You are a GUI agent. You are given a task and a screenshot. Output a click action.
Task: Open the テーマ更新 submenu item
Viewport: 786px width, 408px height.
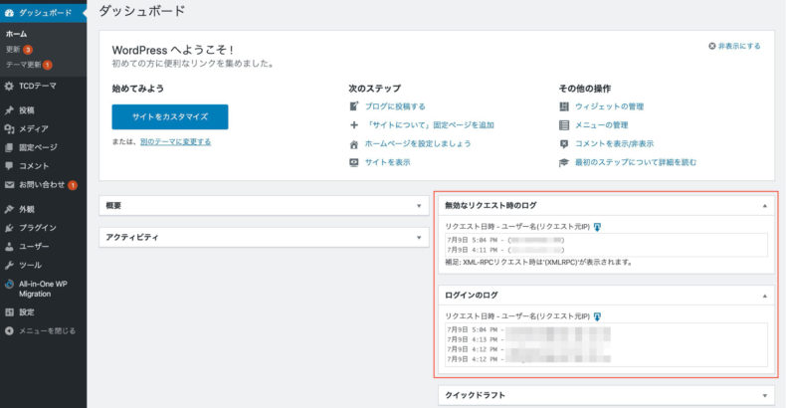pos(24,65)
